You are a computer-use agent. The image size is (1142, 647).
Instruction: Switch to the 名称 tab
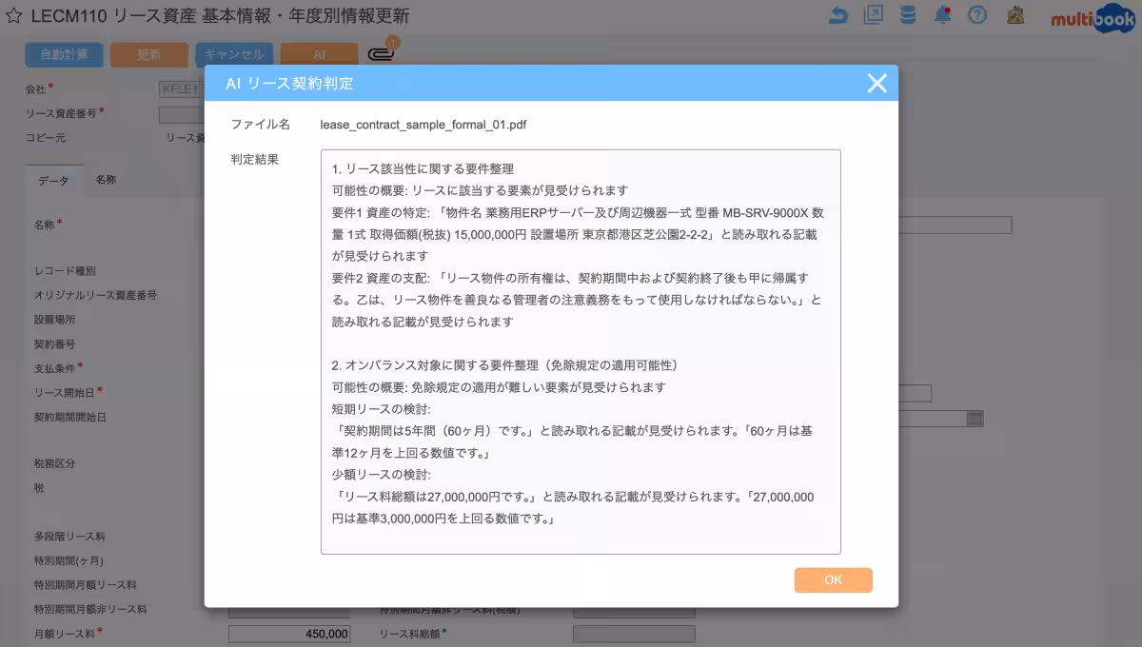[x=106, y=179]
